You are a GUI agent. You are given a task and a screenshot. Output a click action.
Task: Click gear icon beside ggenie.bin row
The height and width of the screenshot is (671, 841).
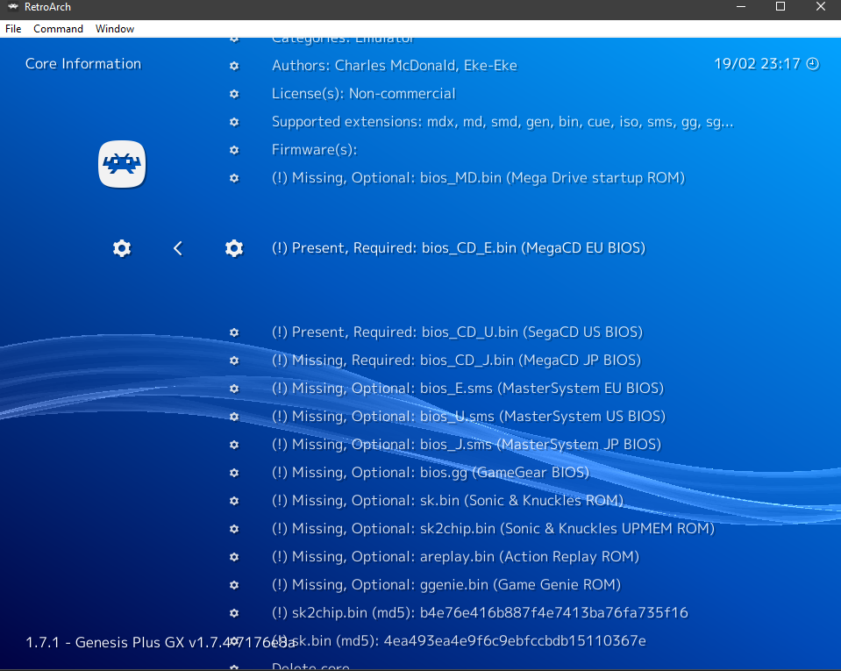234,585
